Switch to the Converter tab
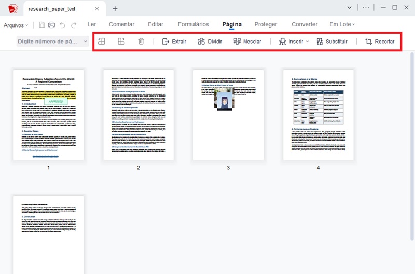415x274 pixels. tap(305, 24)
